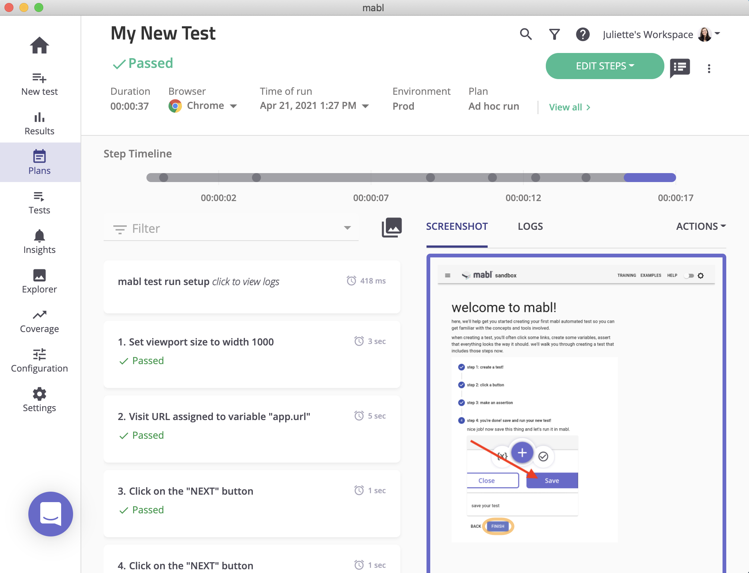Select the SCREENSHOT tab

tap(457, 226)
